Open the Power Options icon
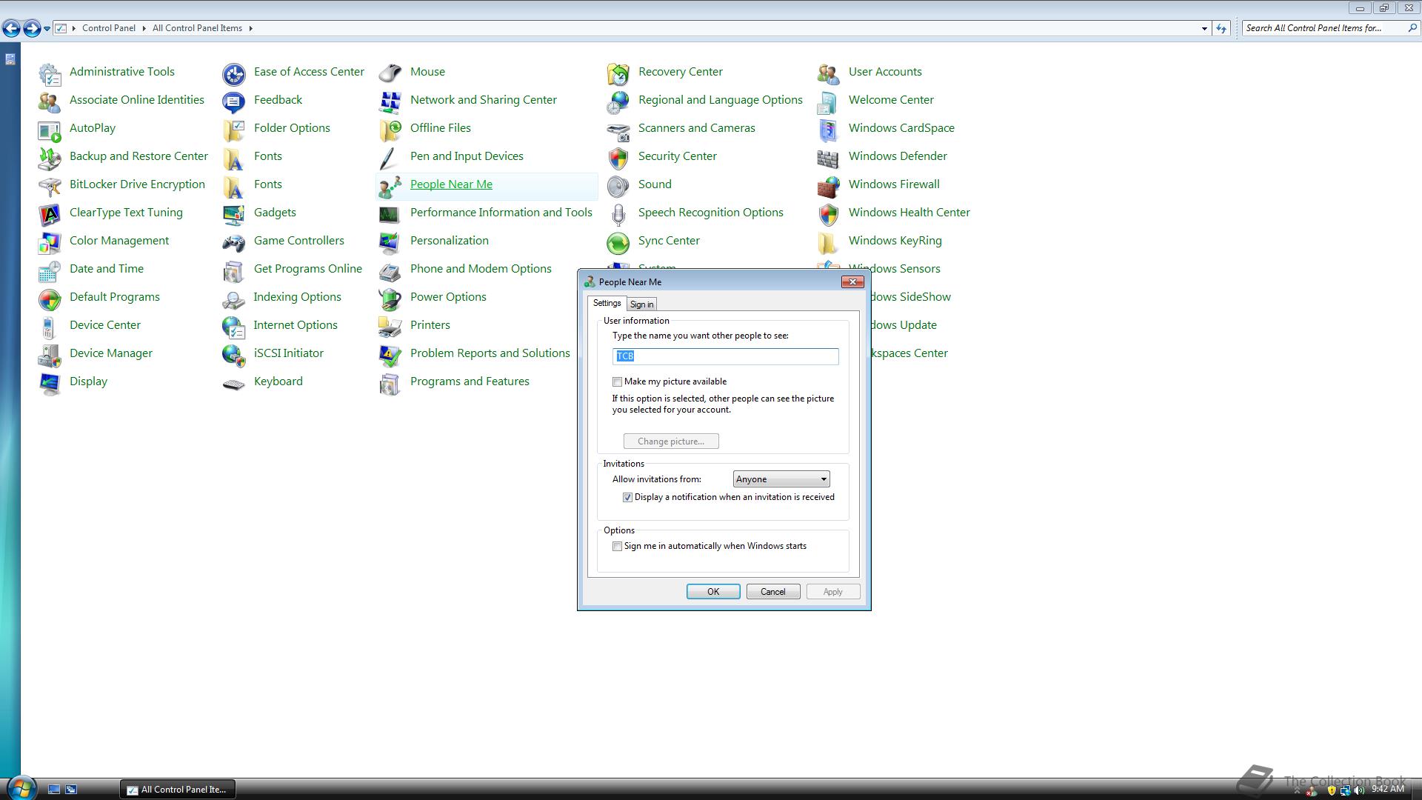 click(x=390, y=299)
